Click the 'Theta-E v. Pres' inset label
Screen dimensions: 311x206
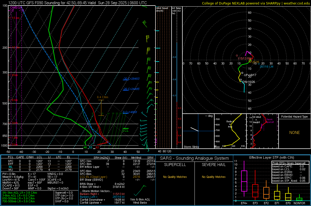(x=230, y=124)
